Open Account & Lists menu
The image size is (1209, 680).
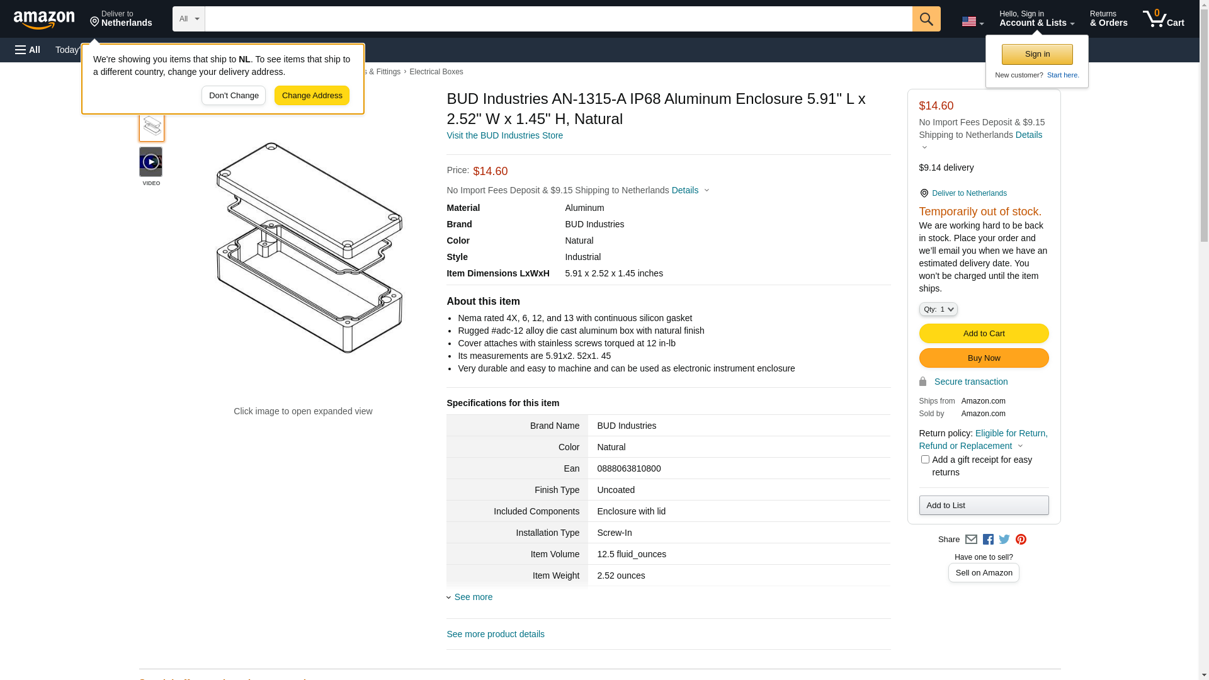coord(1036,19)
